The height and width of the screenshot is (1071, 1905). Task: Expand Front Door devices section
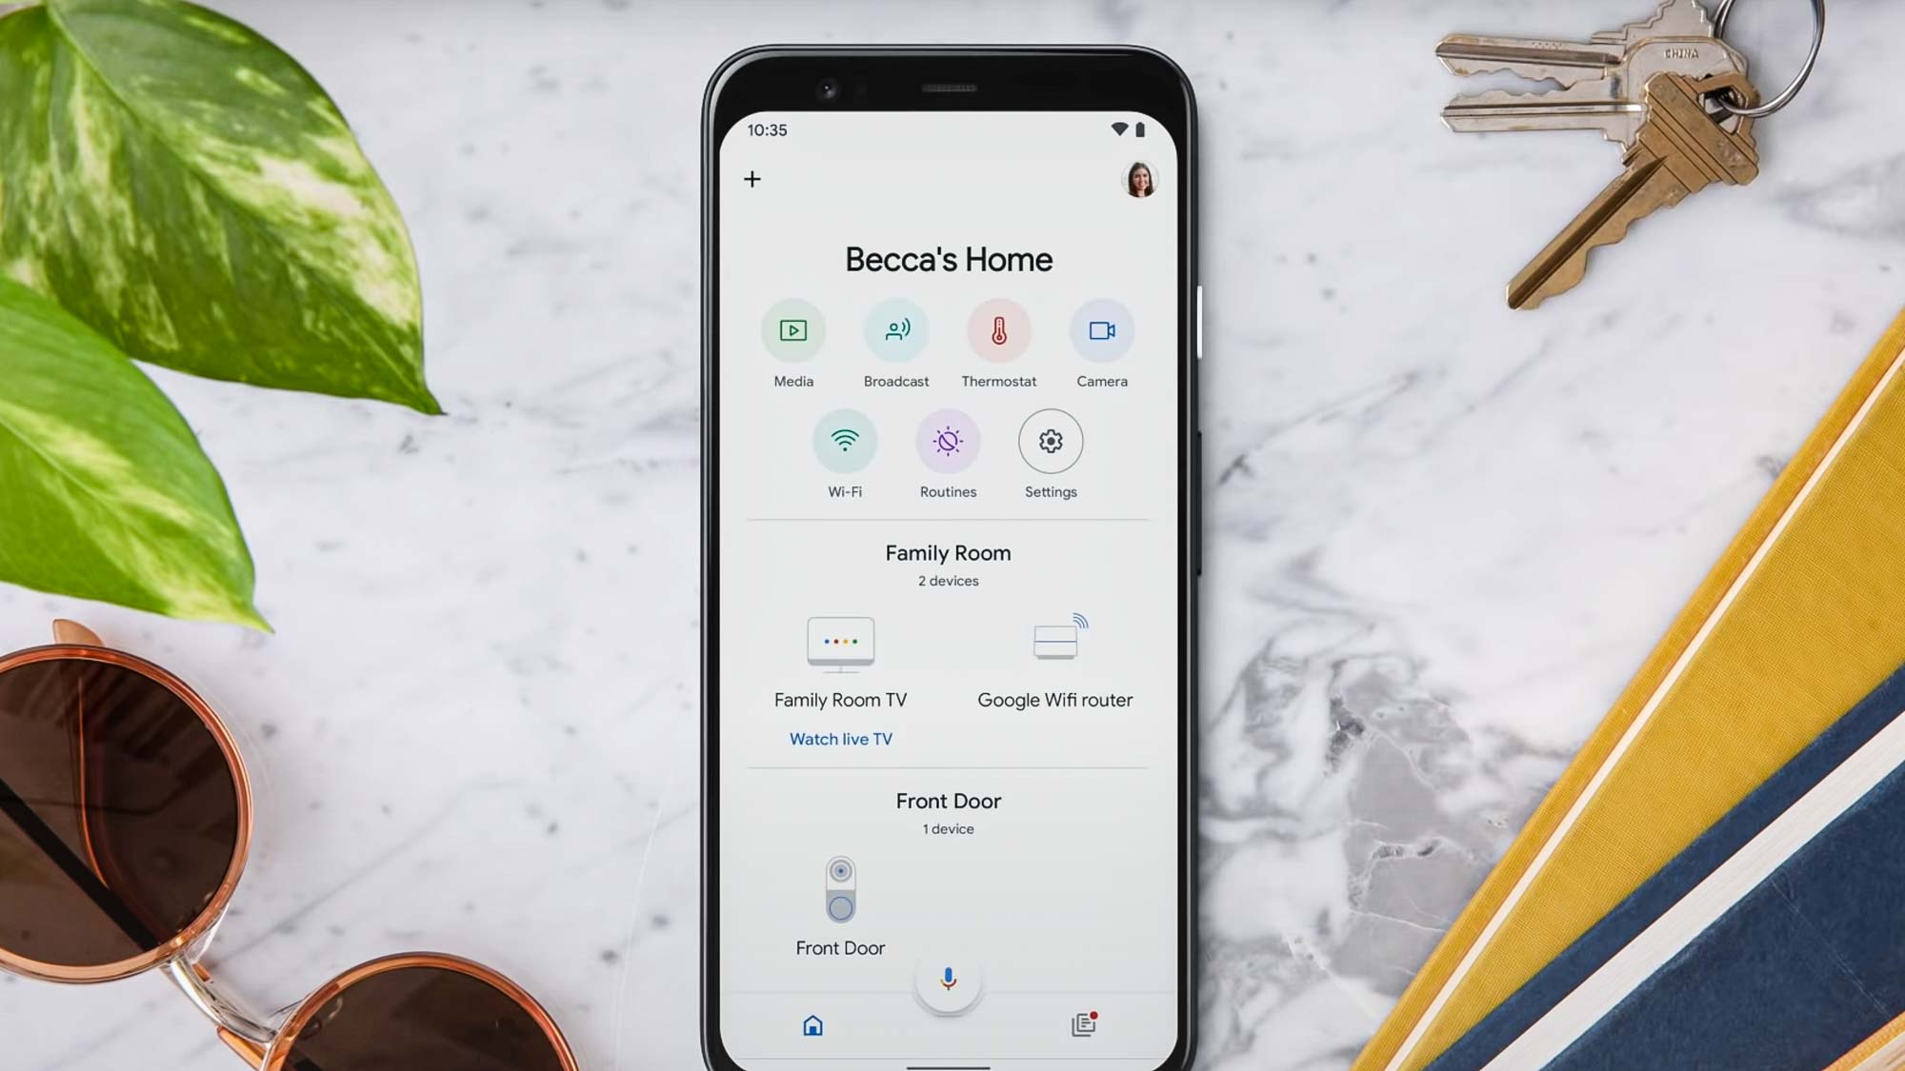pyautogui.click(x=949, y=801)
